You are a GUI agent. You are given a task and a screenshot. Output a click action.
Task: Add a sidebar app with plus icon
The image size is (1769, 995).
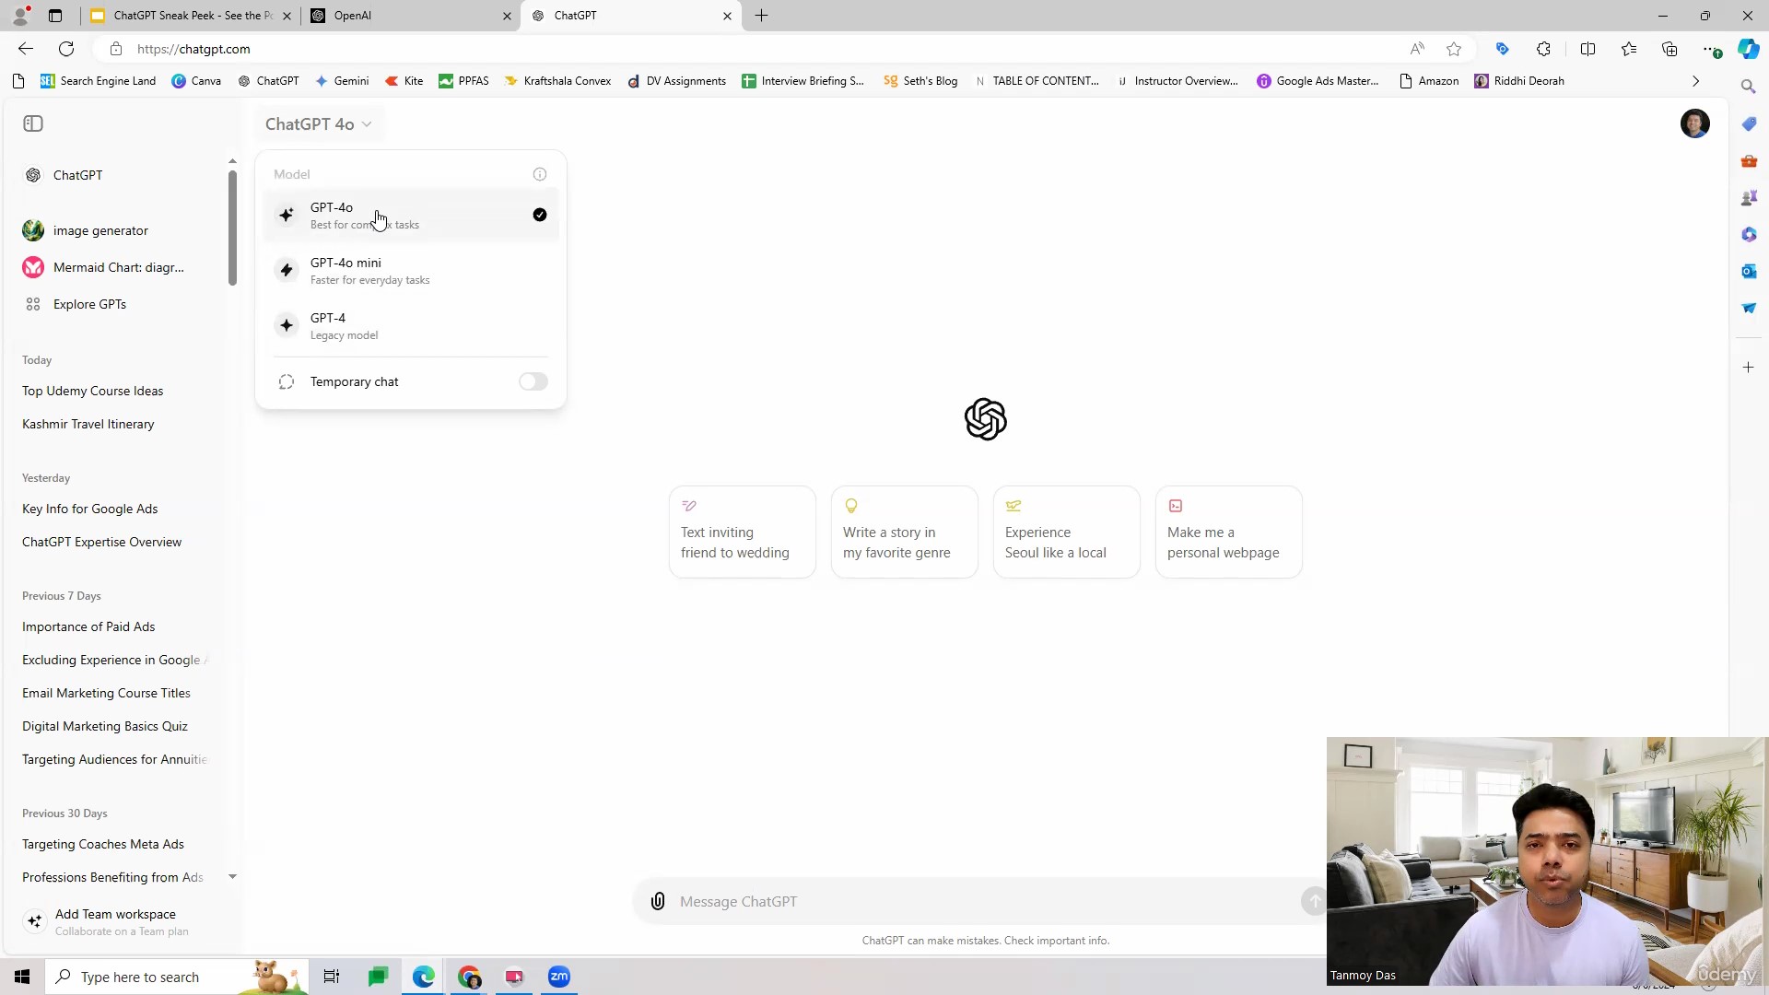(1748, 367)
